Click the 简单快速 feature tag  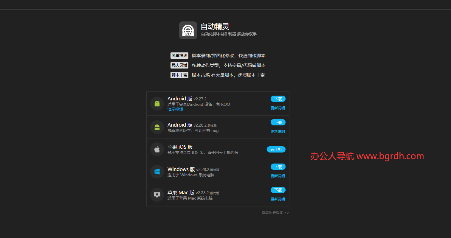click(179, 56)
